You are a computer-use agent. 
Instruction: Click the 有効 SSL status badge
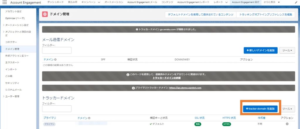[198, 124]
